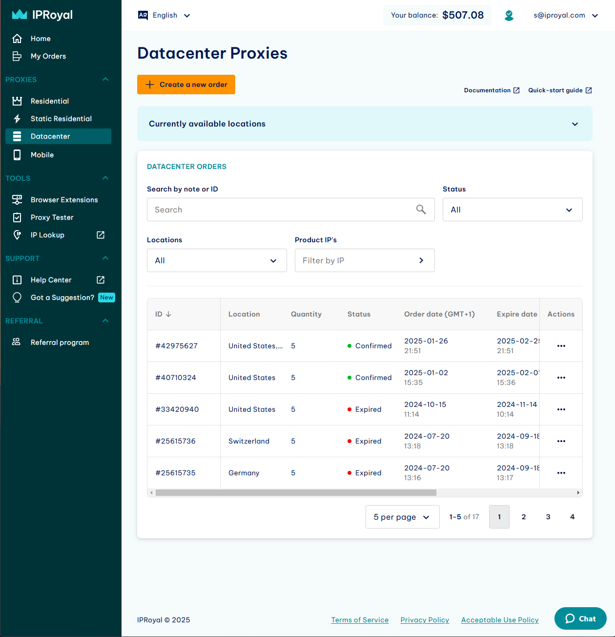Open the English language dropdown
This screenshot has height=637, width=615.
[164, 15]
